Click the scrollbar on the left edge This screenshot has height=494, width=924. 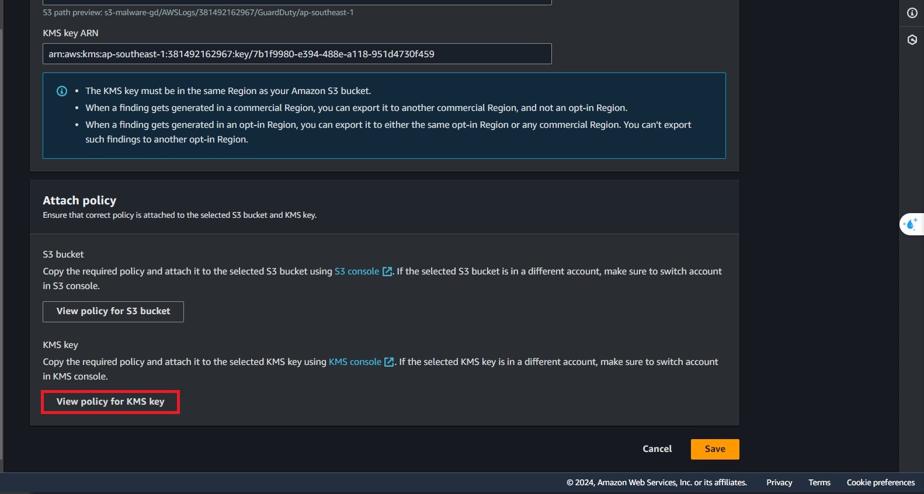(2, 234)
